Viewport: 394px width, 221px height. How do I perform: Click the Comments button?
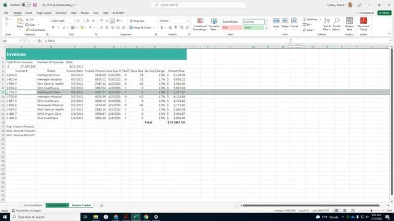[365, 13]
